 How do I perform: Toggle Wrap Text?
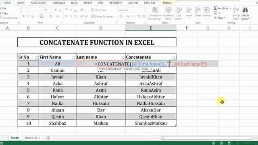tap(98, 10)
